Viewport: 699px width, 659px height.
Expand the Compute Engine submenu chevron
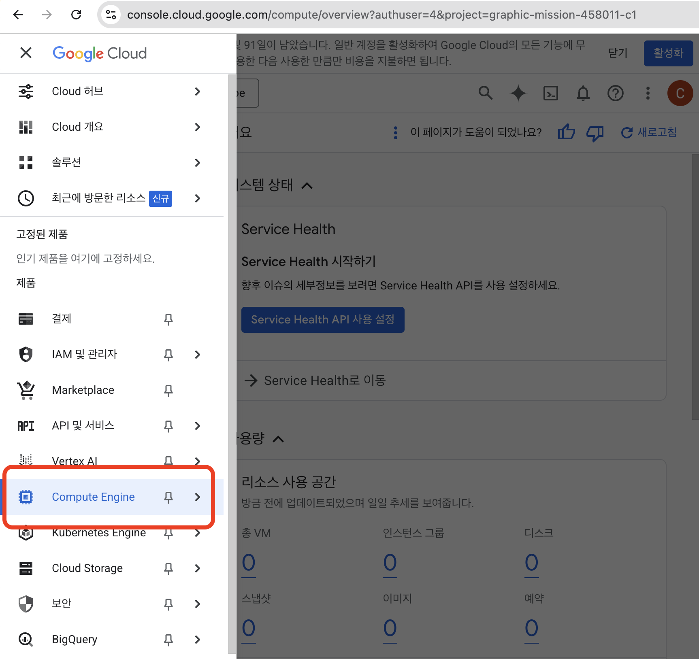(x=198, y=497)
